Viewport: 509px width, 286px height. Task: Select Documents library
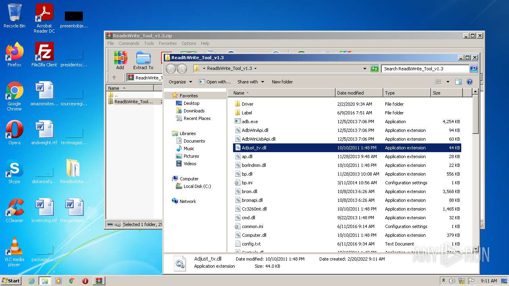coord(194,141)
